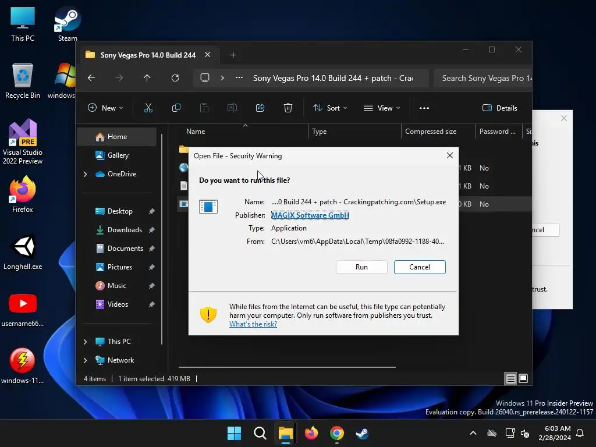Open This PC desktop icon
The height and width of the screenshot is (447, 596).
(23, 24)
